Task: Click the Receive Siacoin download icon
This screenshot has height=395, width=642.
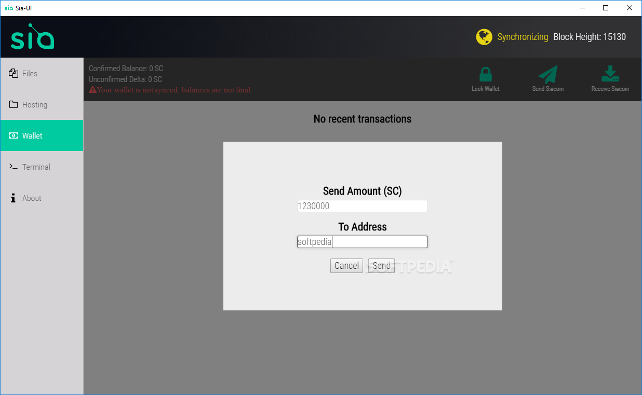Action: 610,74
